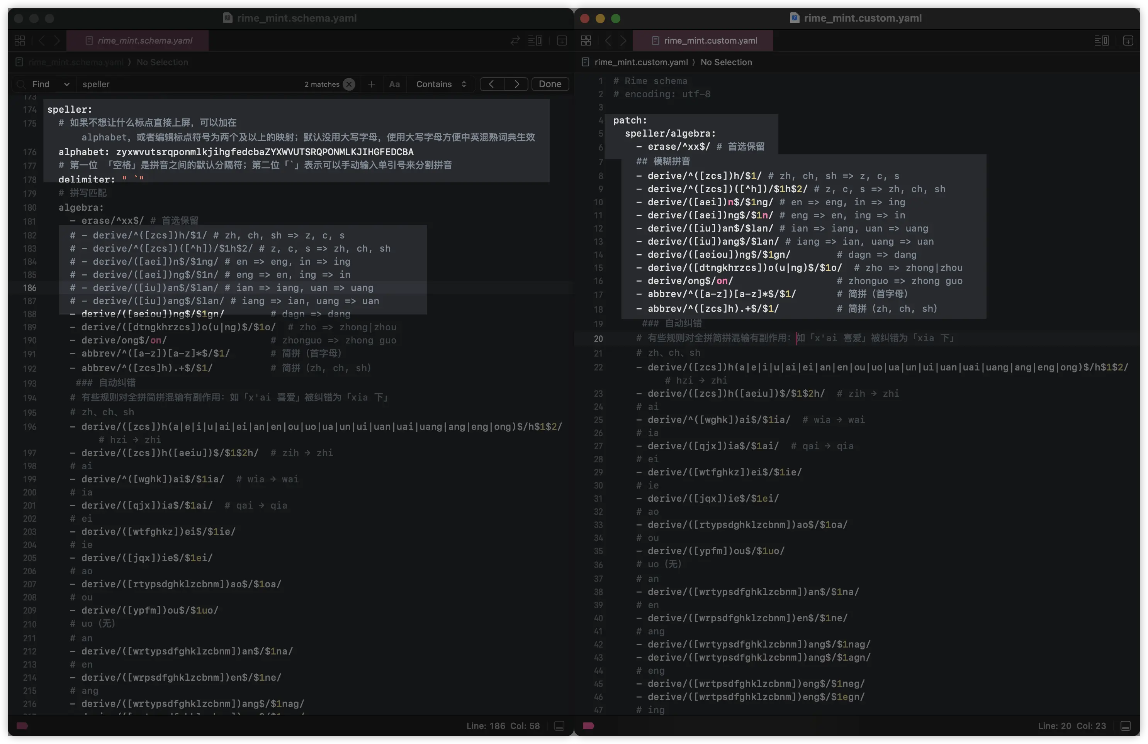Minimize the custom.yaml window

[x=600, y=18]
